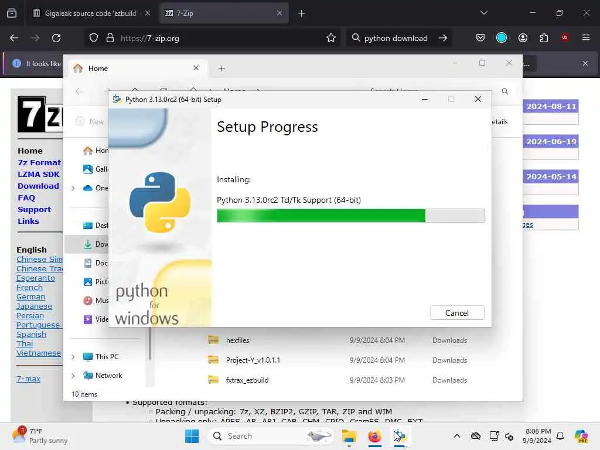Viewport: 600px width, 450px height.
Task: Switch site language to Japanese
Action: pos(34,306)
